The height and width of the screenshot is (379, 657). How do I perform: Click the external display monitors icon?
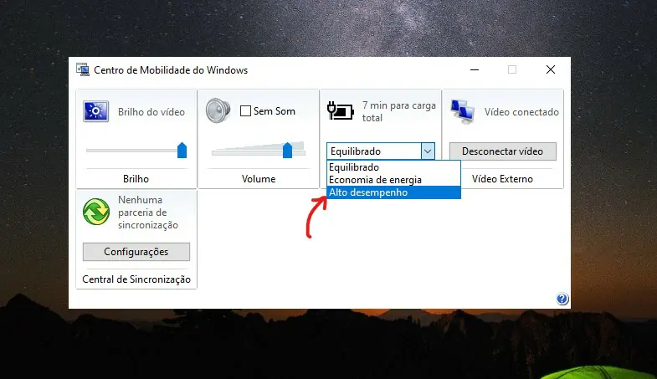click(463, 111)
